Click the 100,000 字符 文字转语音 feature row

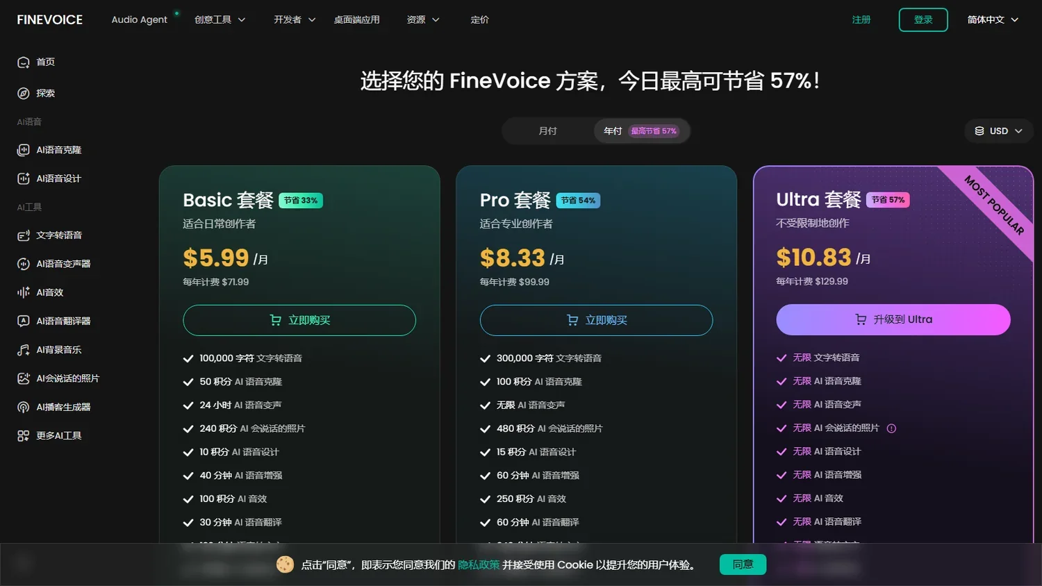[x=242, y=358]
